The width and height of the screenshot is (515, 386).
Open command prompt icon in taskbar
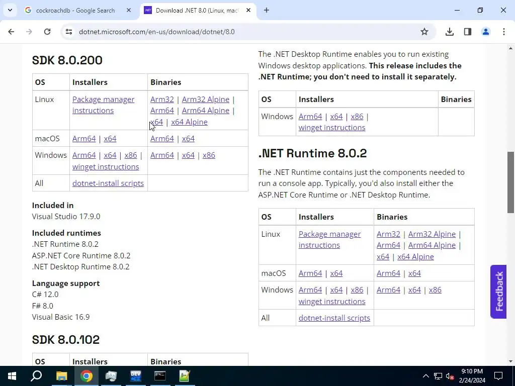[160, 376]
